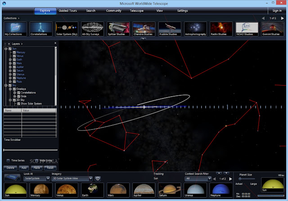Viewport: 288px width, 201px height.
Task: Open the Look At dropdown
Action: point(36,179)
